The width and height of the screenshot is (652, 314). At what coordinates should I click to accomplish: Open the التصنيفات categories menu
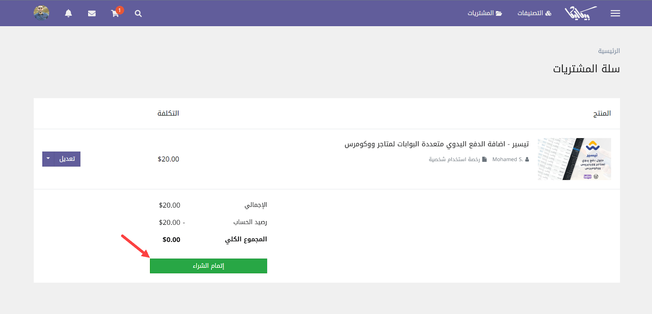(x=534, y=13)
